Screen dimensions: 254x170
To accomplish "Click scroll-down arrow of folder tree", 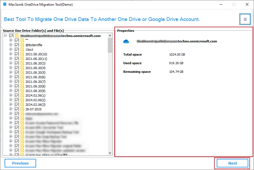I will [x=110, y=153].
